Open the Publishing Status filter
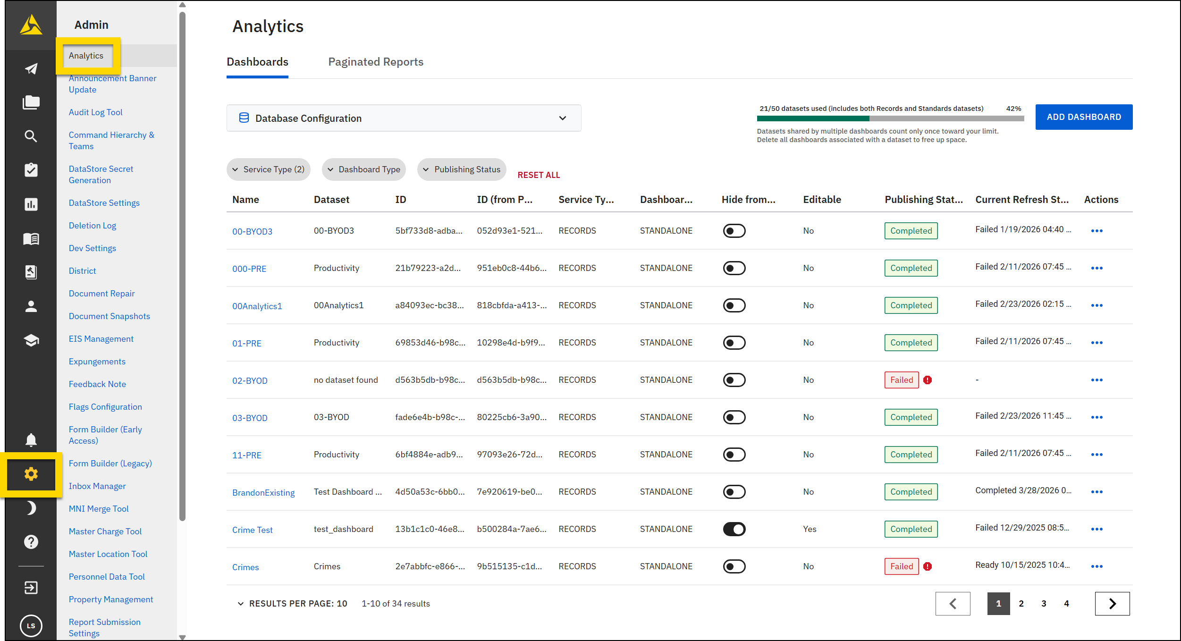Viewport: 1181px width, 641px height. click(x=461, y=169)
